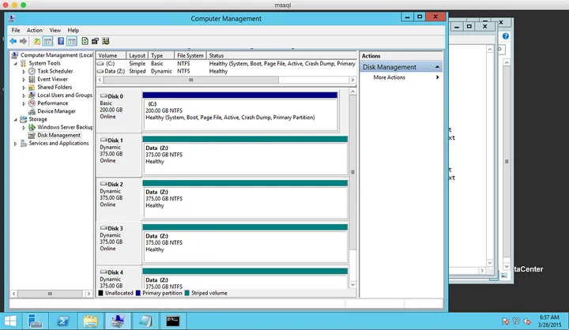Screen dimensions: 569x330
Task: Toggle Show/Hide Console Tree toolbar button
Action: (x=48, y=41)
